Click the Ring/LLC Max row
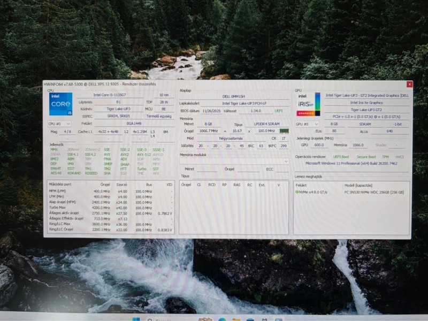The image size is (428, 321). point(111,224)
